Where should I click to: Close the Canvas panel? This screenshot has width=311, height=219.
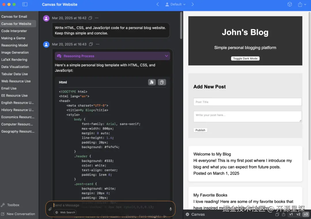click(187, 214)
